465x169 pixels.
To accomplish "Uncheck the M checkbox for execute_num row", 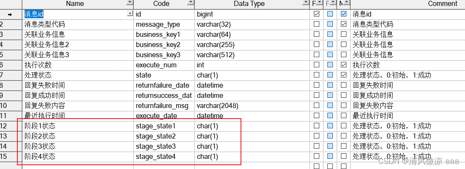I will pos(343,65).
